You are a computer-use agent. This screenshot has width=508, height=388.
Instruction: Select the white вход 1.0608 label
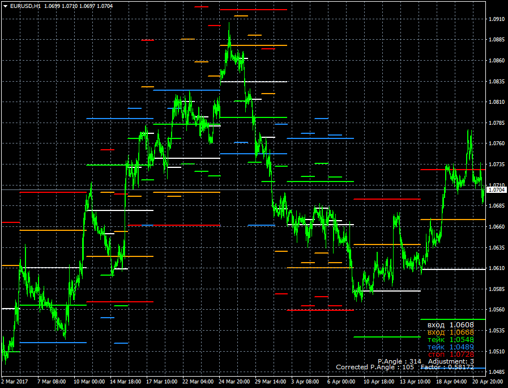coord(451,324)
